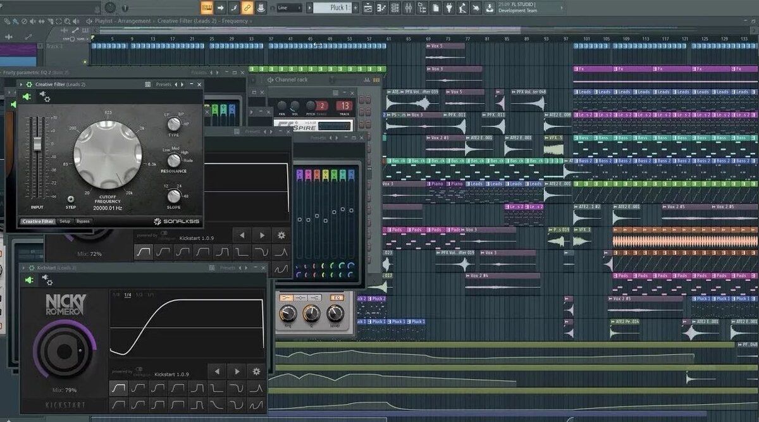Toggle the orange EQ button above knobs
The height and width of the screenshot is (422, 759).
click(x=336, y=297)
